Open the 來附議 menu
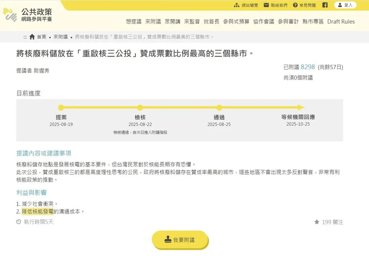This screenshot has width=369, height=270. click(x=153, y=21)
